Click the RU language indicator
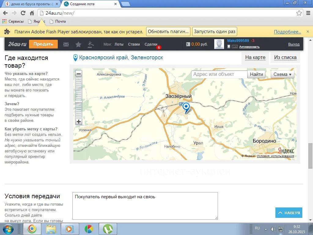Screen dimensions: 313x235 (x=257, y=228)
